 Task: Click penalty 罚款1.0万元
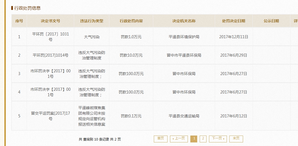point(131,37)
